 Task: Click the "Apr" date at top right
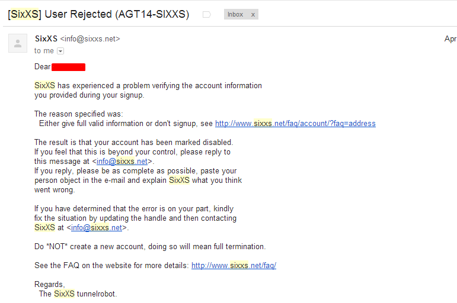pyautogui.click(x=450, y=38)
